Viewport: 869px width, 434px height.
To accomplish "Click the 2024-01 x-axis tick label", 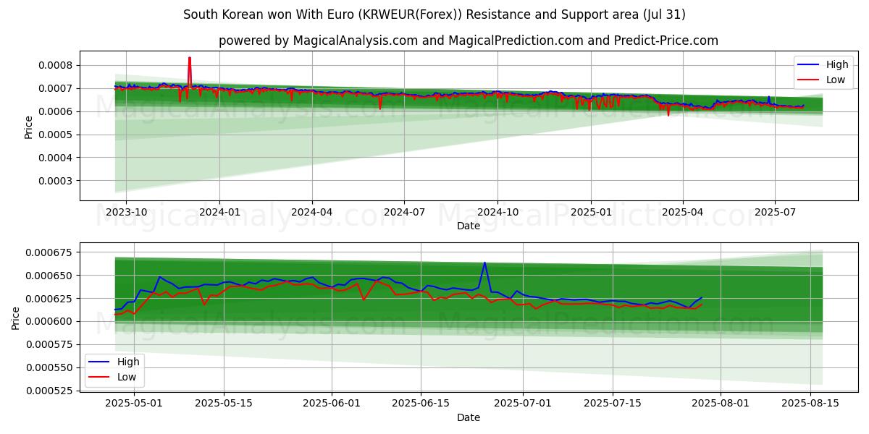I will (x=219, y=213).
